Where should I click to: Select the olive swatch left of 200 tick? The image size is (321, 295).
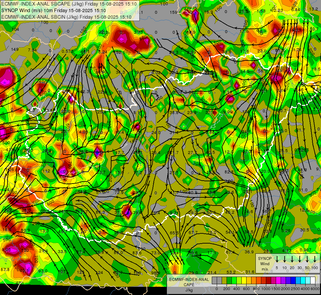coord(224,281)
